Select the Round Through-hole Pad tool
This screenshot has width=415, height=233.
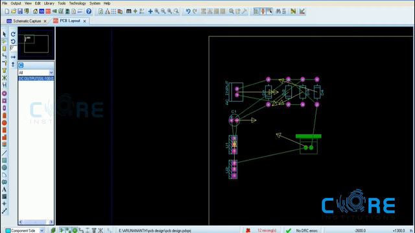[5, 93]
